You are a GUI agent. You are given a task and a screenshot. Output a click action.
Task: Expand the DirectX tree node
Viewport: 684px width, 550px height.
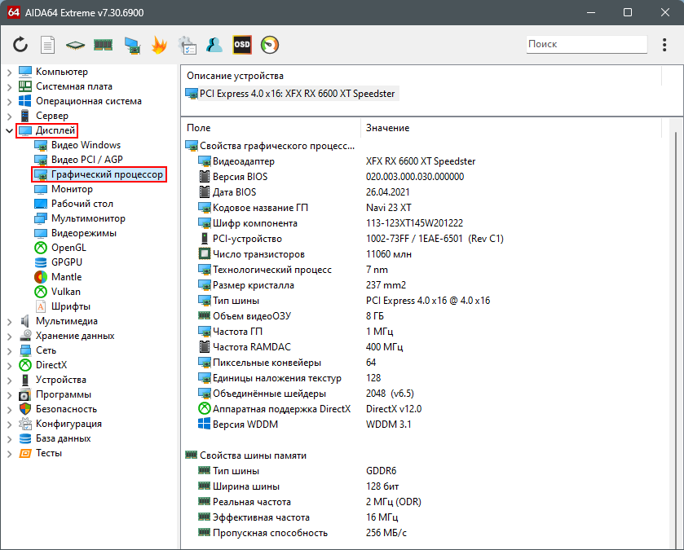(9, 366)
